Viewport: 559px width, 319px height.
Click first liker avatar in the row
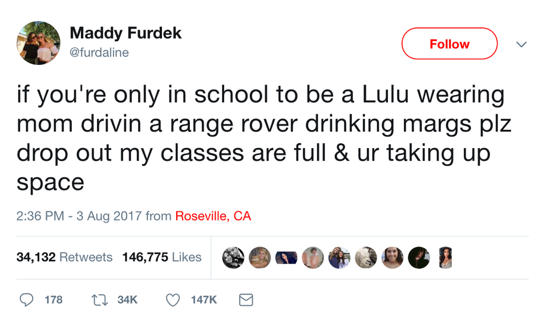click(233, 257)
